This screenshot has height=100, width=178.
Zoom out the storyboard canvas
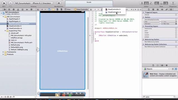click(77, 93)
